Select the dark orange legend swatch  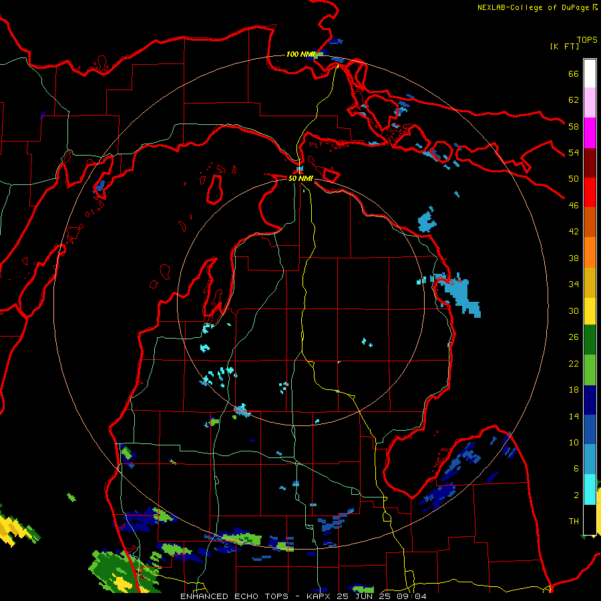click(x=590, y=222)
